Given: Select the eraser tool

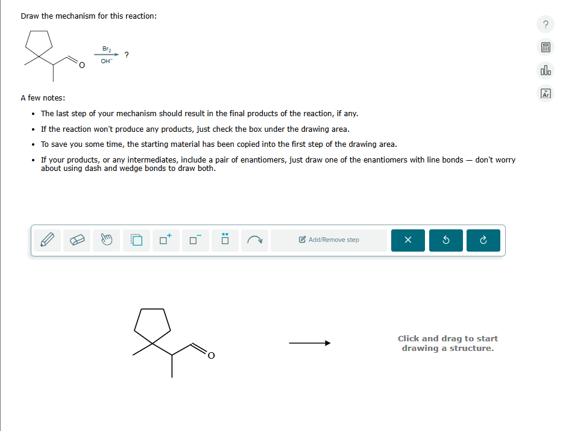Looking at the screenshot, I should (x=77, y=240).
